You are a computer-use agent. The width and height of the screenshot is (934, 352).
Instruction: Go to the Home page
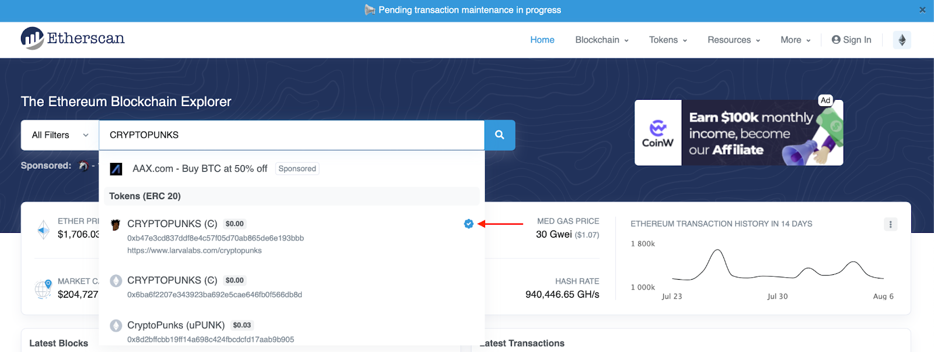coord(542,40)
